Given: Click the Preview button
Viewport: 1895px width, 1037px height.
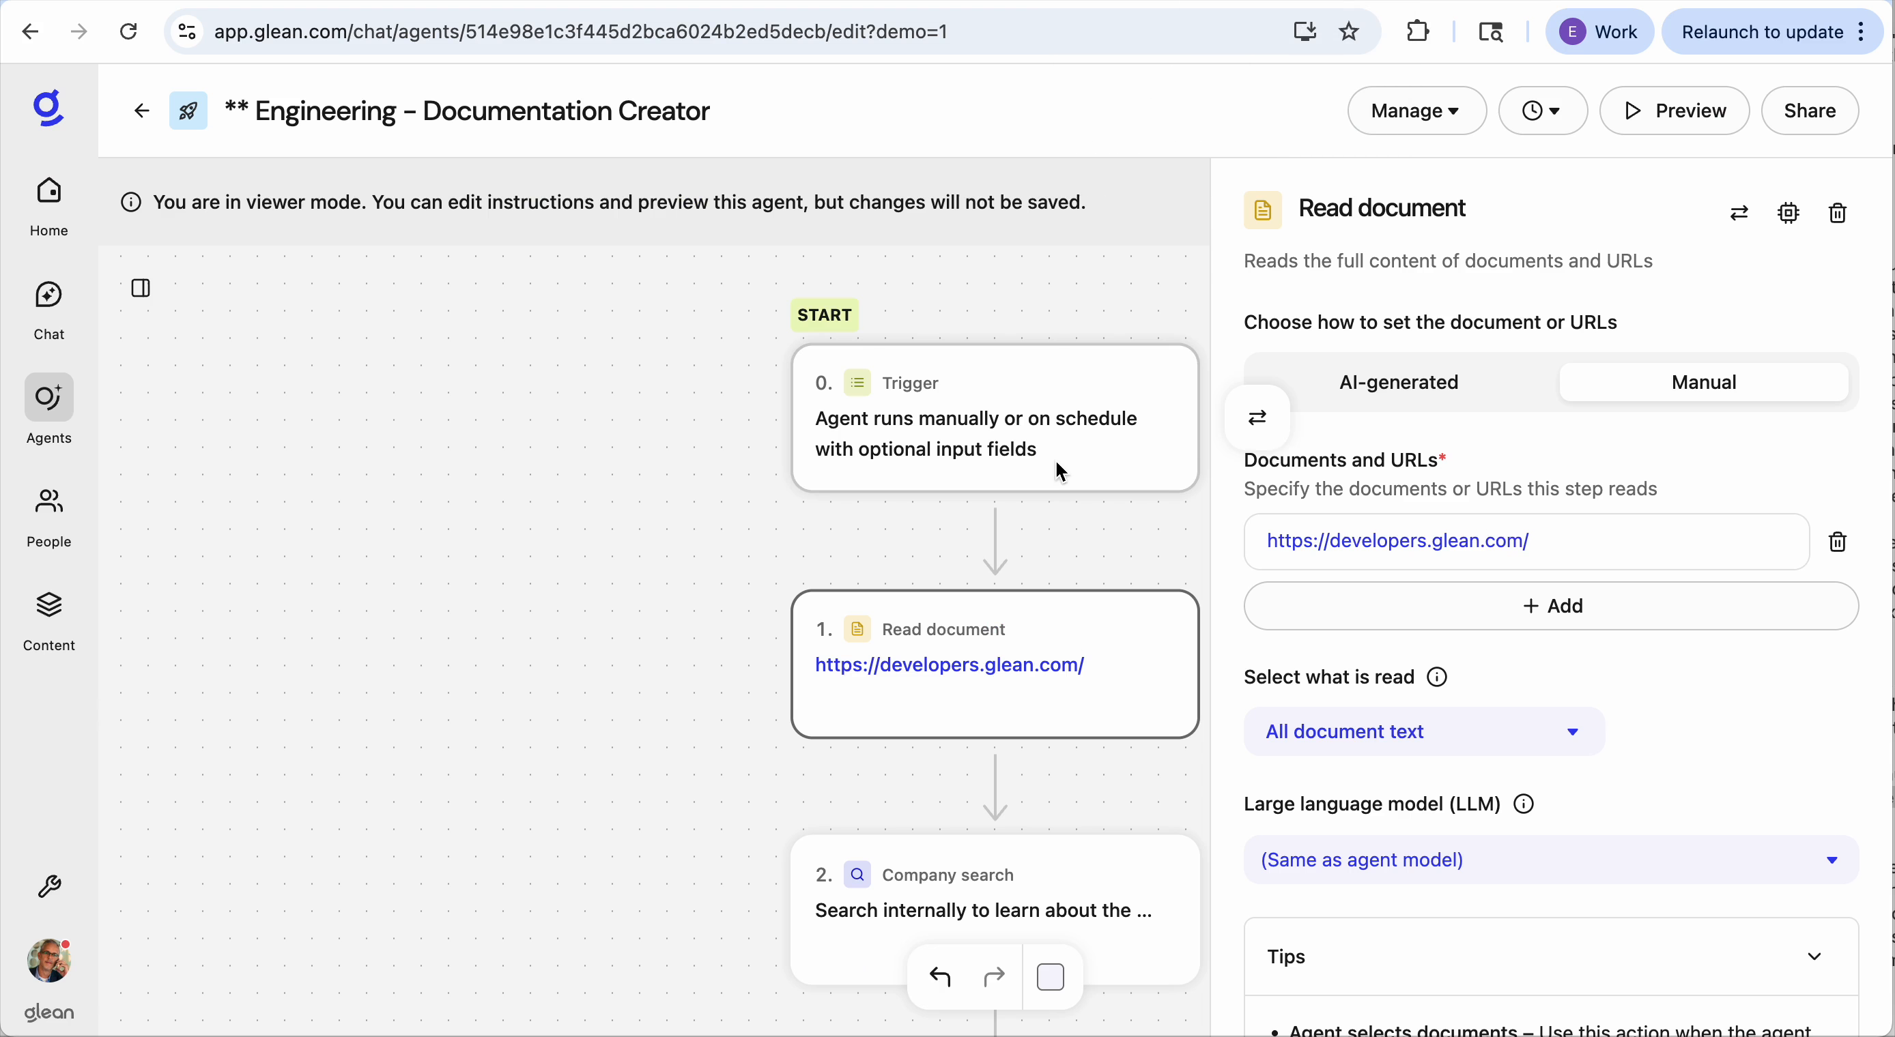Looking at the screenshot, I should tap(1675, 111).
